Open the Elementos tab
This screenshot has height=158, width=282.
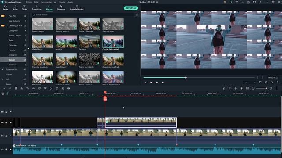click(61, 8)
